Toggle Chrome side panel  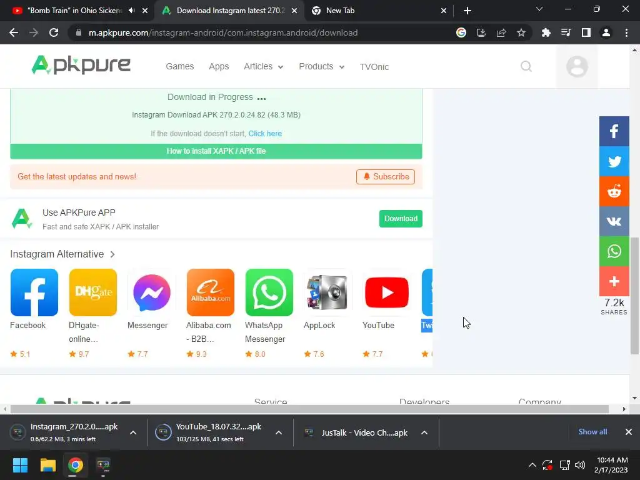586,32
